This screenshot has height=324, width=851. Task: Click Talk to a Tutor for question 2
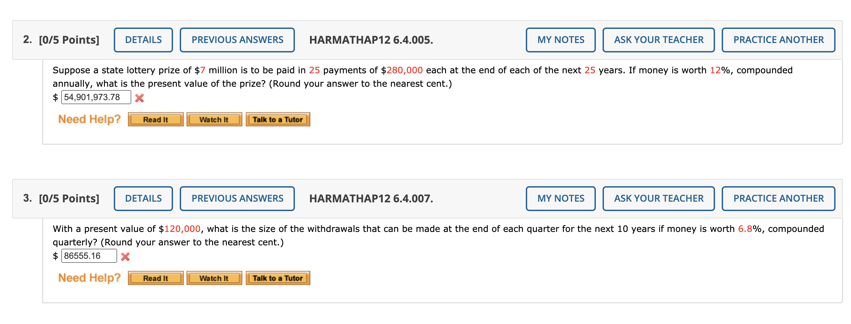tap(278, 119)
